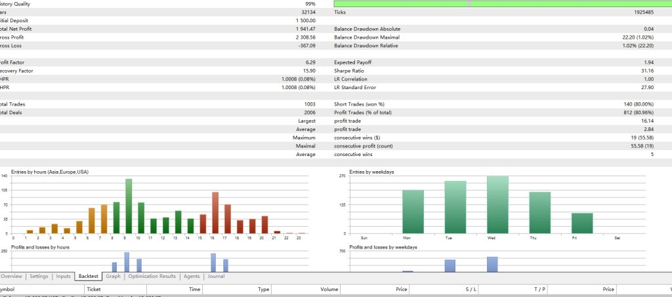Click the green History Quality progress bar
Image resolution: width=672 pixels, height=297 pixels.
click(x=503, y=3)
